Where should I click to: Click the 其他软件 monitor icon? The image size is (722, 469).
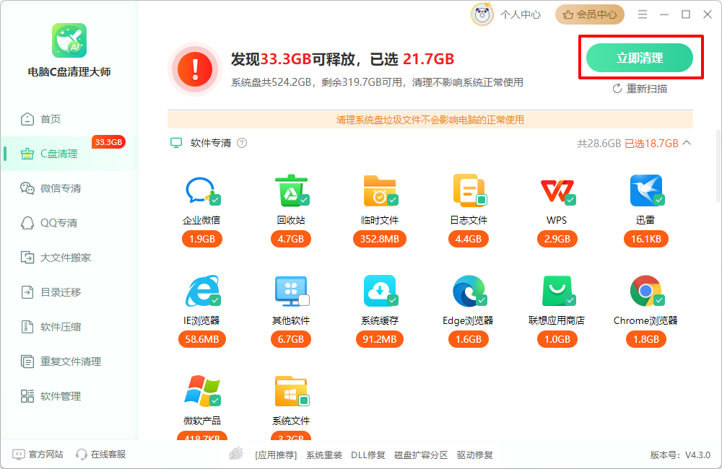(292, 291)
